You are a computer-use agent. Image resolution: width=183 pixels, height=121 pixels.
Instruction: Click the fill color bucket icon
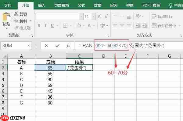coord(79,25)
